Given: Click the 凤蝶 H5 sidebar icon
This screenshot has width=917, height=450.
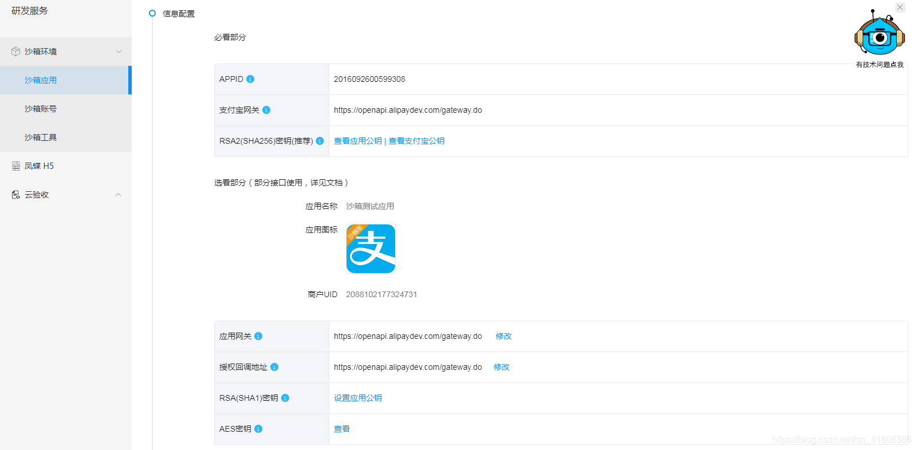Looking at the screenshot, I should (16, 166).
